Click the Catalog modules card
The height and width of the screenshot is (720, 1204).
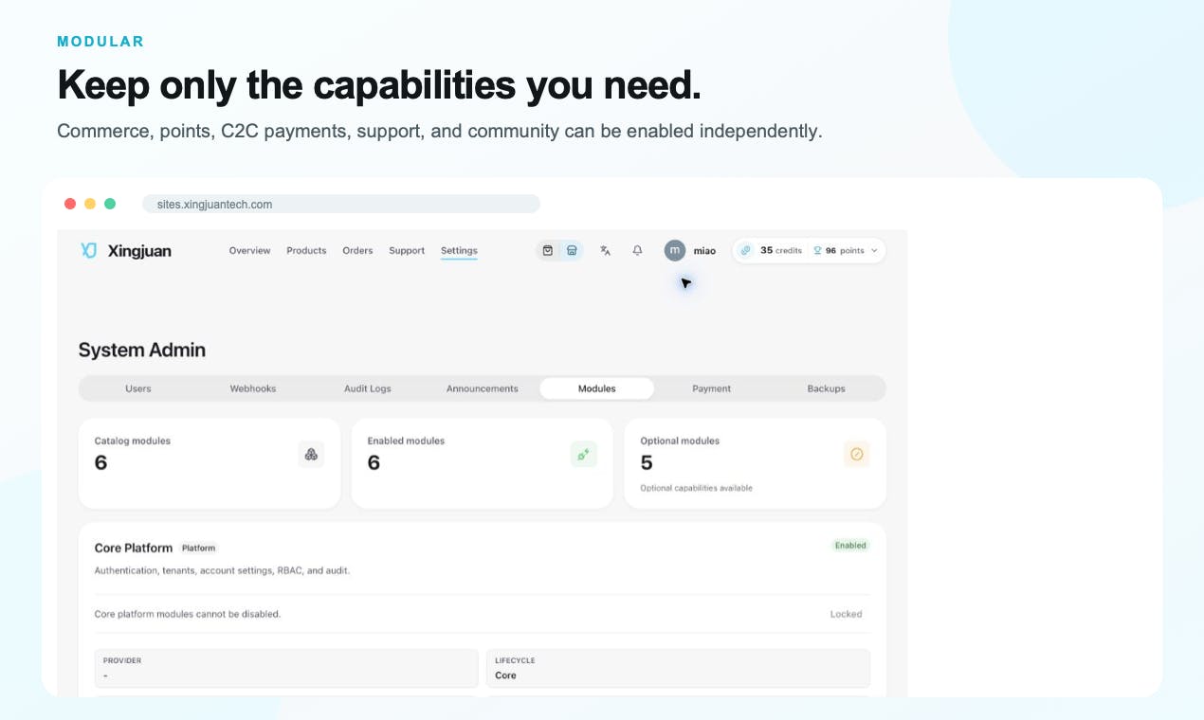tap(210, 464)
